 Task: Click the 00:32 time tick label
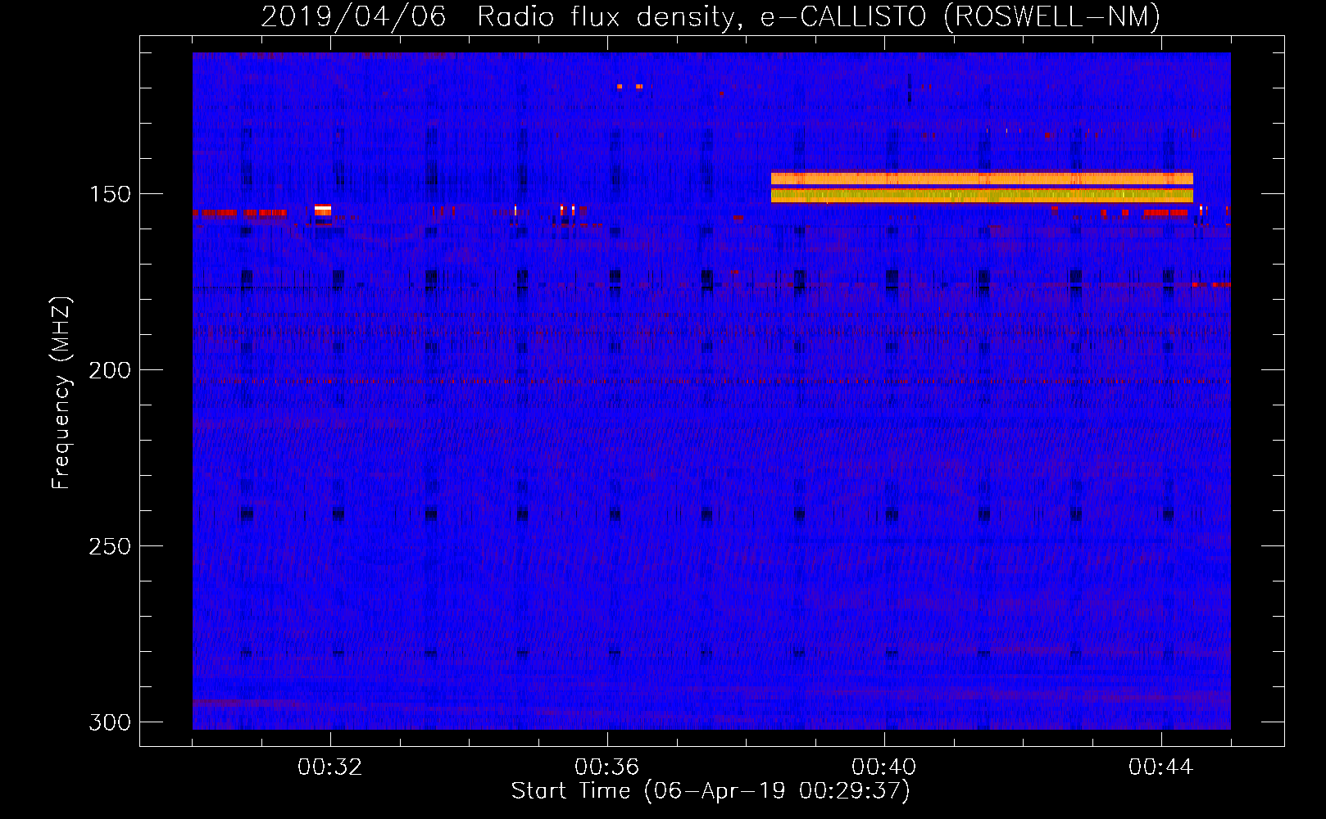click(x=330, y=767)
